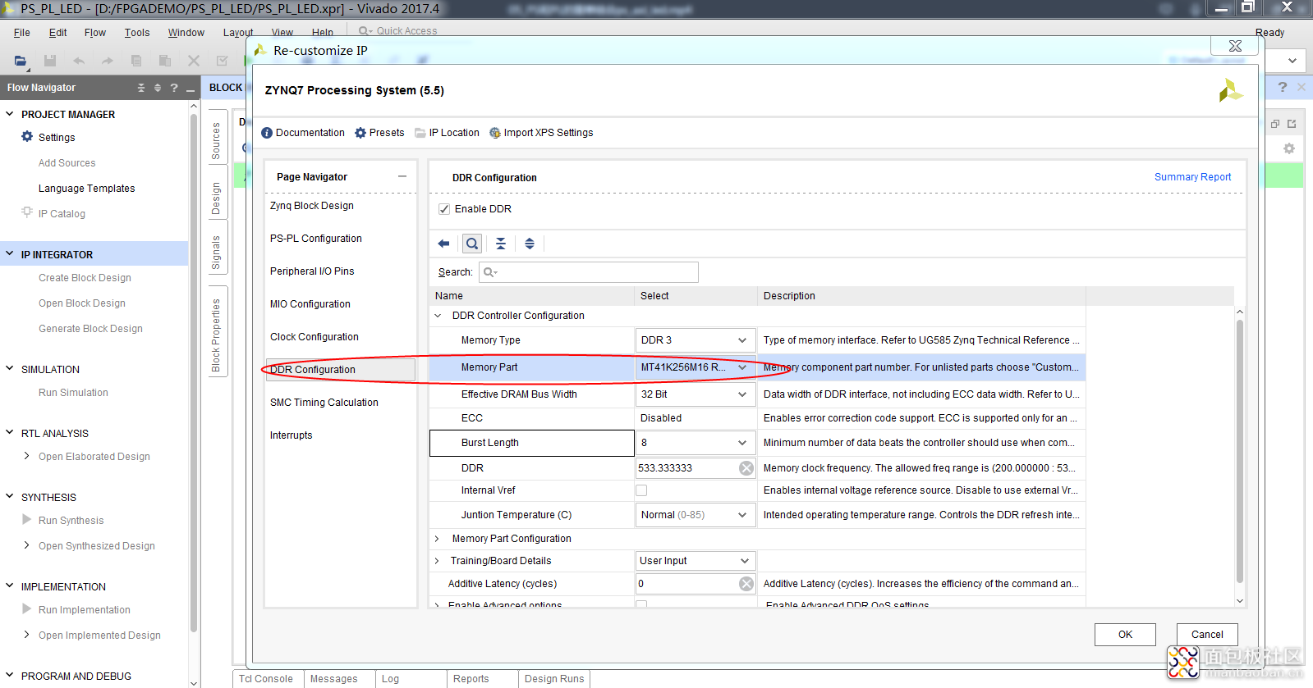Click the Search input field
The image size is (1313, 688).
coord(589,272)
